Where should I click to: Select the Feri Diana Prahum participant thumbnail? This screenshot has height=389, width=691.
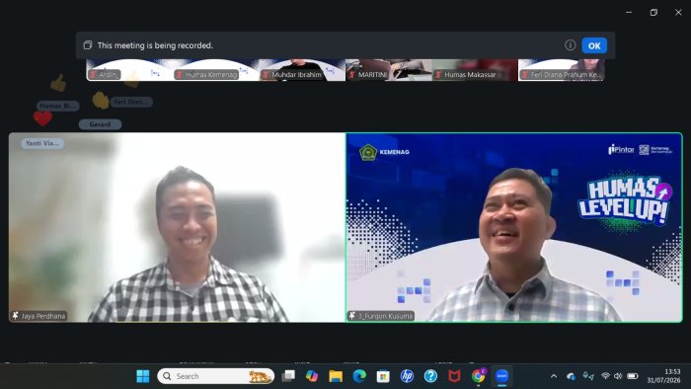pyautogui.click(x=561, y=70)
